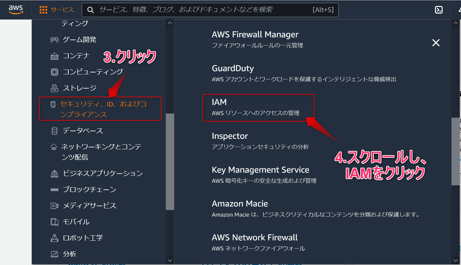461x265 pixels.
Task: Open the AWS Firewall Manager link
Action: click(x=255, y=34)
